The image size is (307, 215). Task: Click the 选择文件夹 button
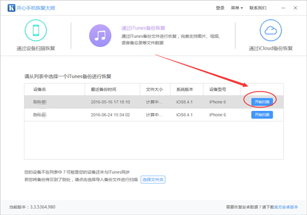pos(153,180)
